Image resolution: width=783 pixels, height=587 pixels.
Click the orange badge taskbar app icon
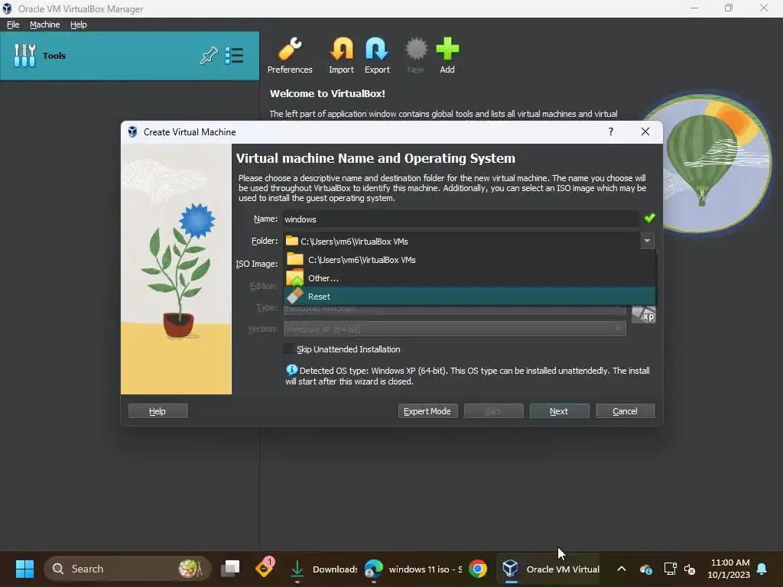click(264, 568)
